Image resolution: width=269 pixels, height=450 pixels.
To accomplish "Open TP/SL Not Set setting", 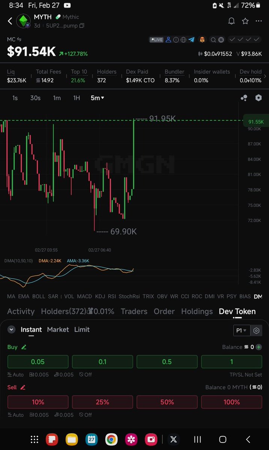I will tap(246, 375).
